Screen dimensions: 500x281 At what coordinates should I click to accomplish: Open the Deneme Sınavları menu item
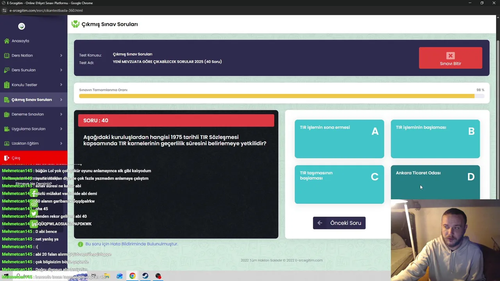pos(34,114)
